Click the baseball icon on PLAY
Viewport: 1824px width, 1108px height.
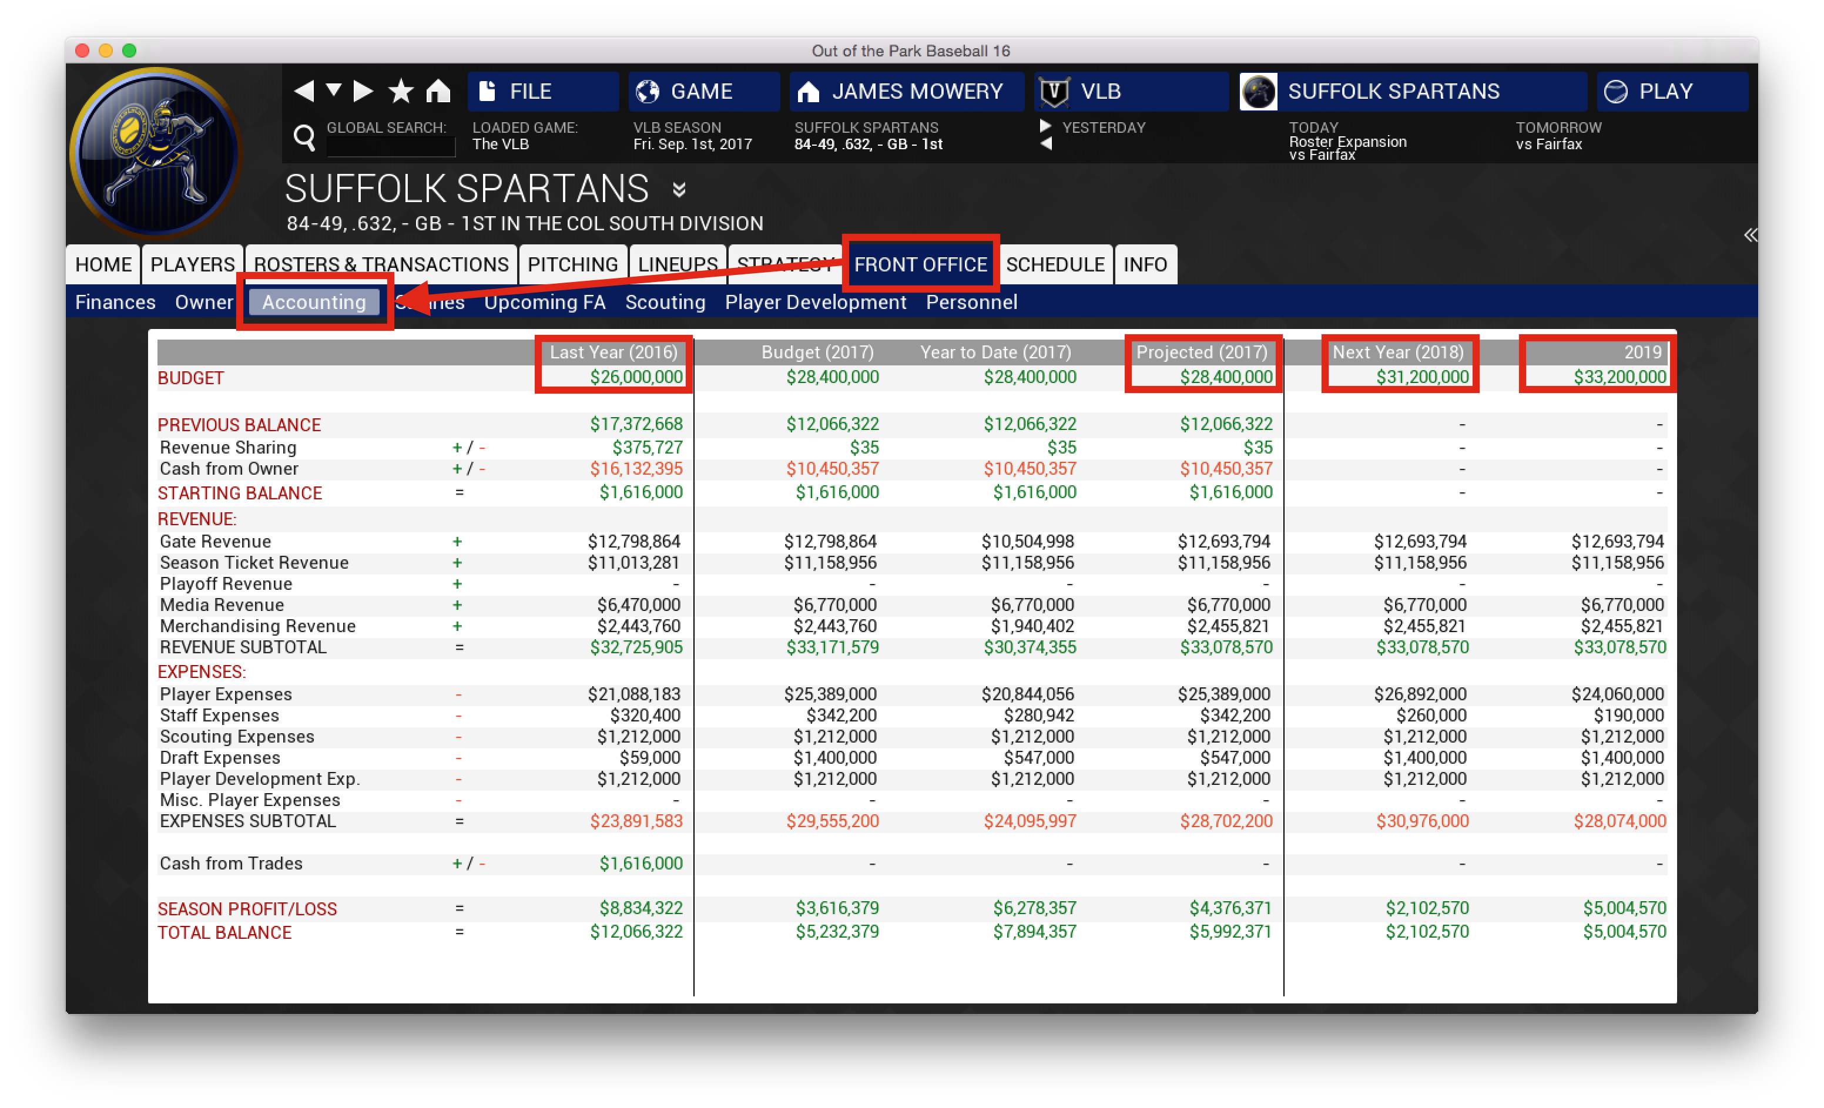[x=1615, y=92]
